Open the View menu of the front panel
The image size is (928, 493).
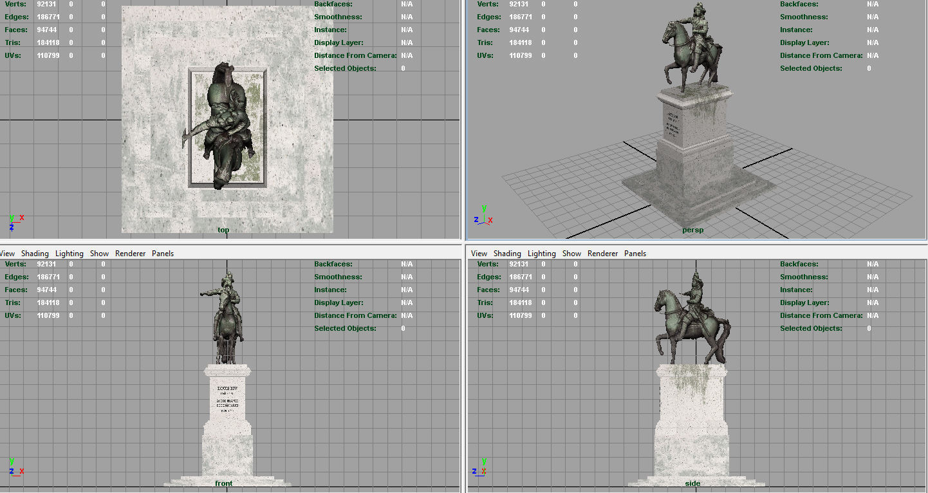coord(7,254)
